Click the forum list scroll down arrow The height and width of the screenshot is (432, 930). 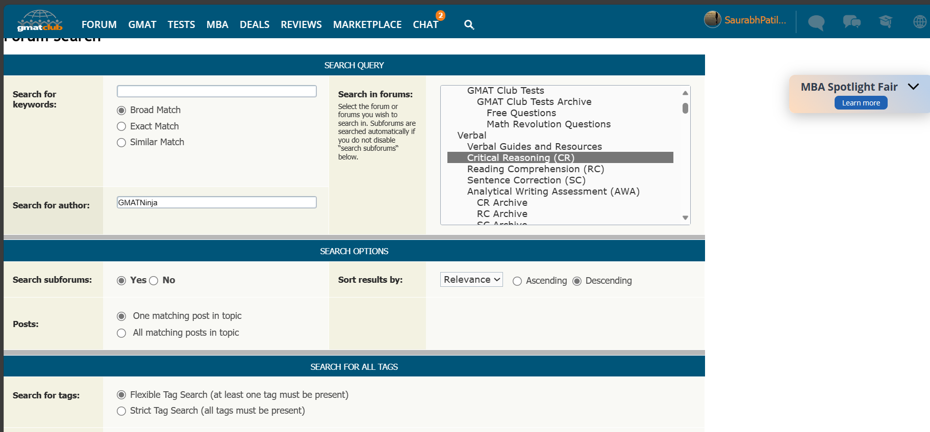tap(685, 218)
